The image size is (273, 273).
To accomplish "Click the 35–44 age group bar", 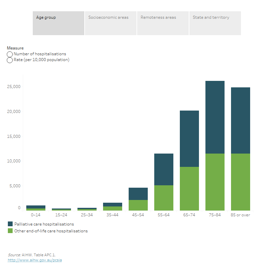I will point(113,206).
